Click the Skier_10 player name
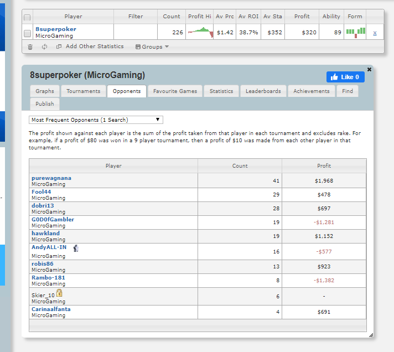This screenshot has height=352, width=394. pyautogui.click(x=43, y=295)
